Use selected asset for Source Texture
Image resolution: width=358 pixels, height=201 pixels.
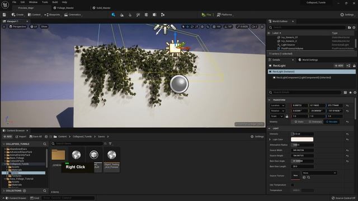(304, 178)
